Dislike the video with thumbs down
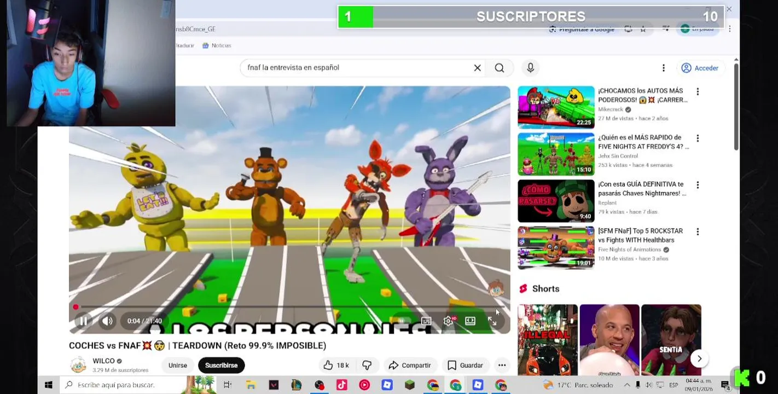The height and width of the screenshot is (394, 778). 368,365
